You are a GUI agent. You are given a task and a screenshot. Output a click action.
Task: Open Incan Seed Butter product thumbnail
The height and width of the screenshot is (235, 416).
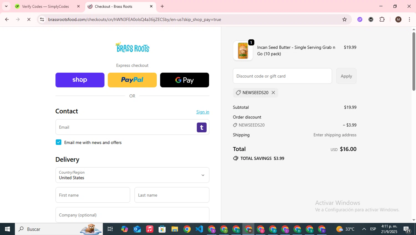243,50
